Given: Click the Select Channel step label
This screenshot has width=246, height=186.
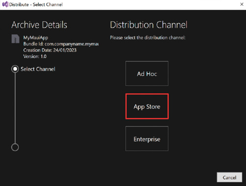Looking at the screenshot, I should (38, 69).
